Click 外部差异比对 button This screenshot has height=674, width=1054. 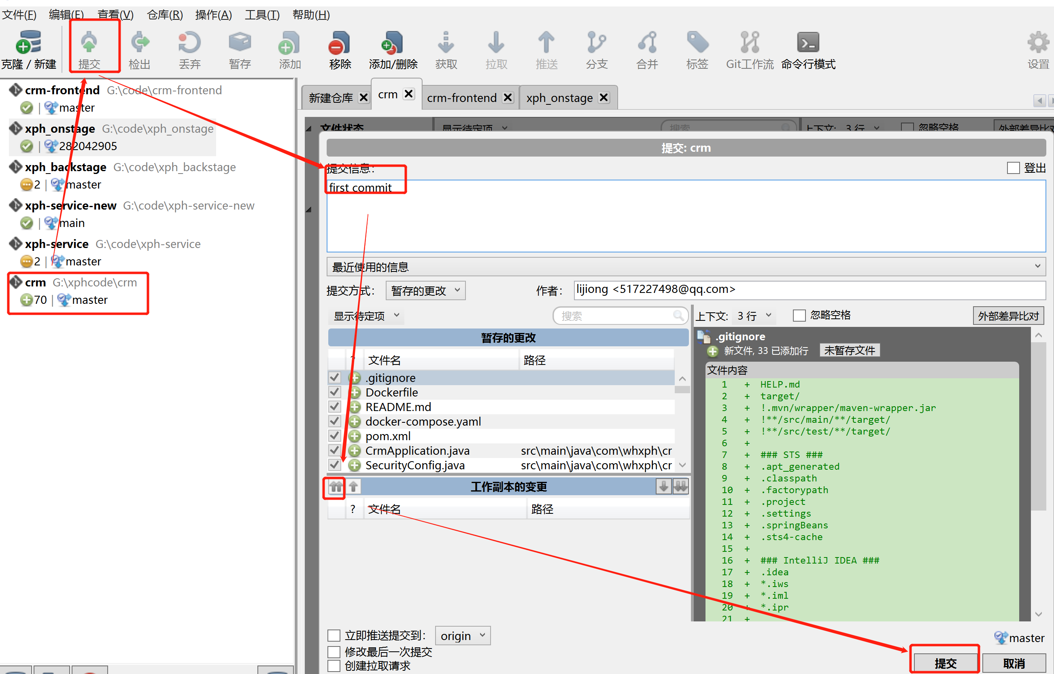(x=1008, y=316)
